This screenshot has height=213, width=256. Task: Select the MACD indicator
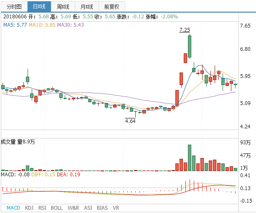click(x=13, y=208)
